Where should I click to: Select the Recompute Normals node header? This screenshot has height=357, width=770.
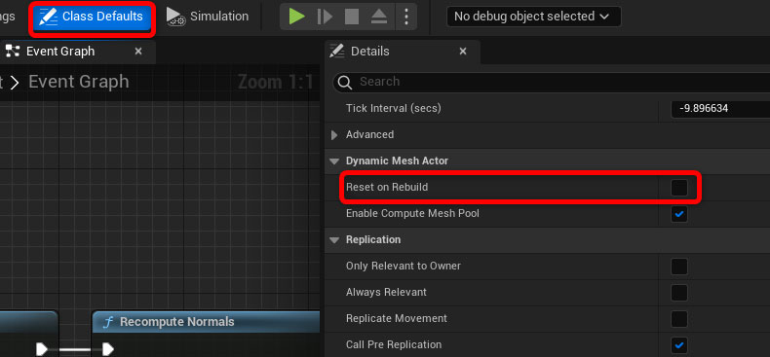(206, 322)
